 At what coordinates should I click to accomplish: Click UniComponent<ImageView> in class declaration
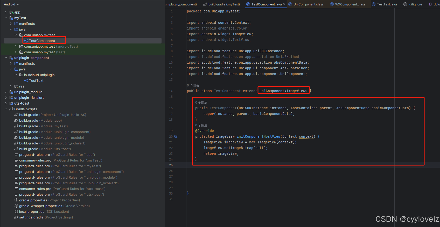pyautogui.click(x=283, y=91)
